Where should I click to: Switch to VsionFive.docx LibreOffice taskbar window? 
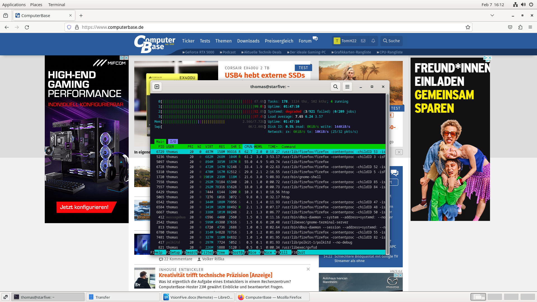click(198, 297)
